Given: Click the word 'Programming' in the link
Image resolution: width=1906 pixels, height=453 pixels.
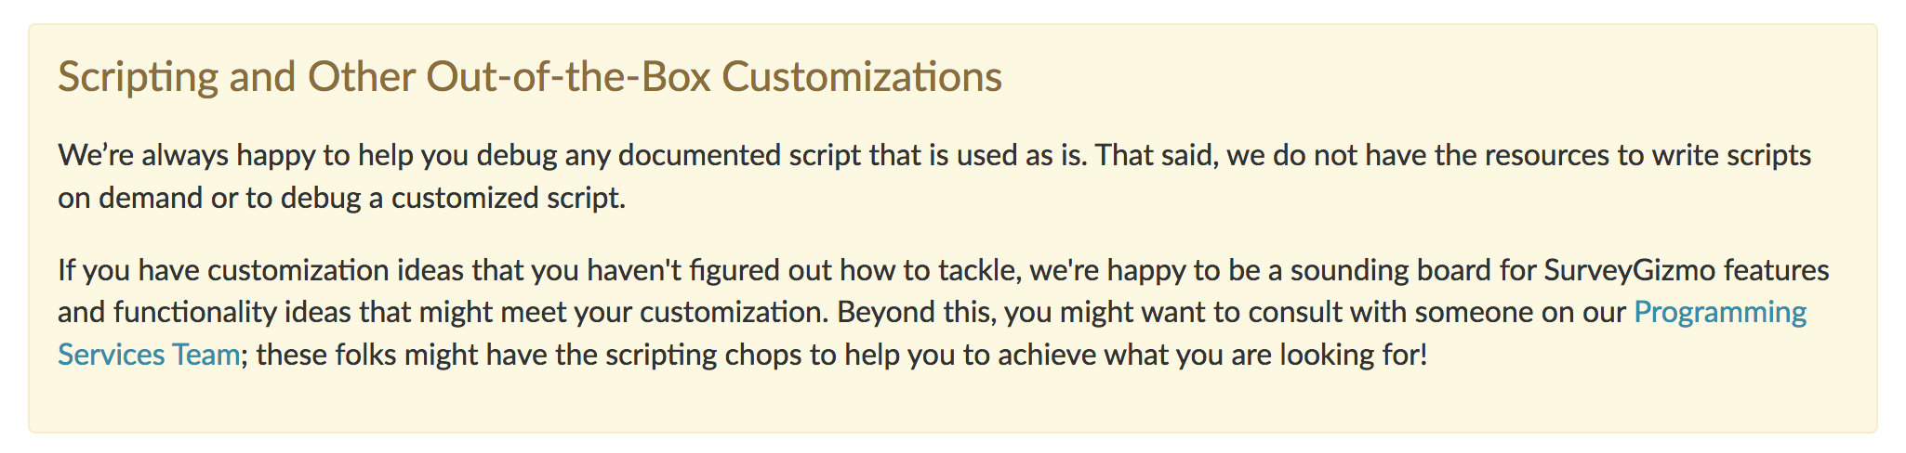Looking at the screenshot, I should [x=1719, y=313].
